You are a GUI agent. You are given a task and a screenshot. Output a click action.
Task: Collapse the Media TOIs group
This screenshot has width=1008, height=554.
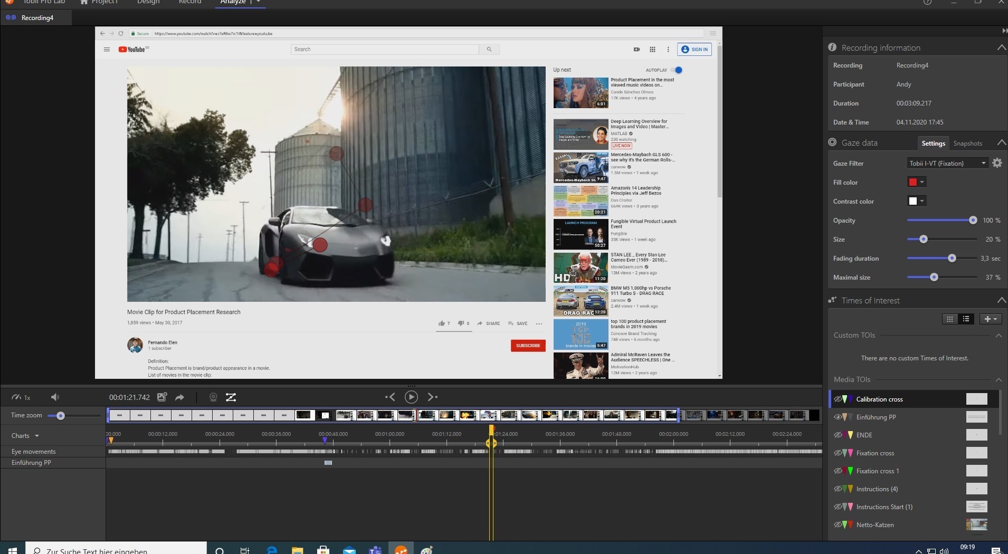[x=998, y=380]
